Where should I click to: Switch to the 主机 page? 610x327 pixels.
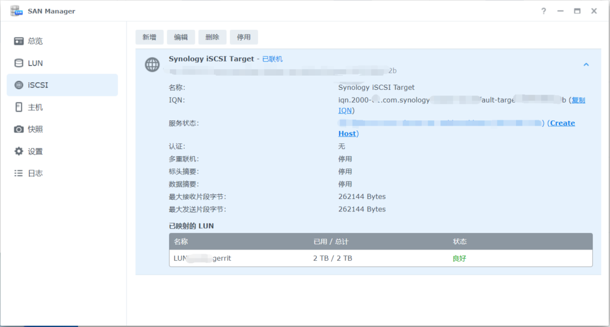coord(62,107)
